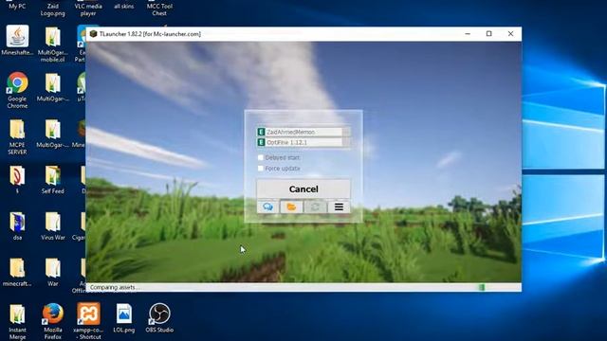Click the Comparing assets status text

pos(115,287)
